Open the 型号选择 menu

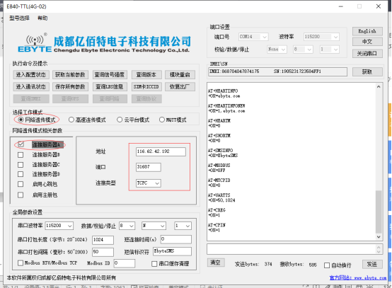[x=20, y=18]
